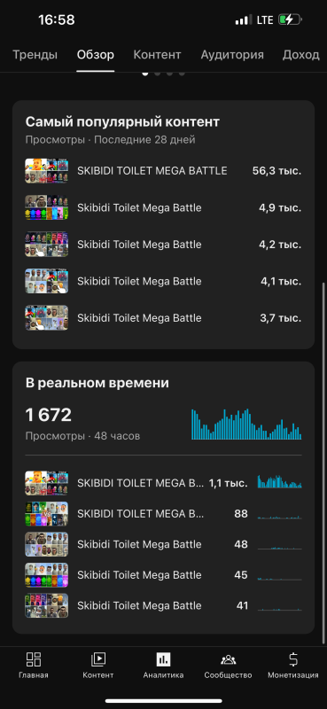This screenshot has height=709, width=327.
Task: Tap the Контент icon in bottom bar
Action: pyautogui.click(x=98, y=659)
